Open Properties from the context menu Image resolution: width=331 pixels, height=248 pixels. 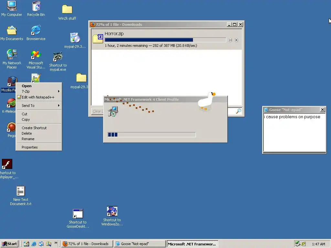point(39,147)
